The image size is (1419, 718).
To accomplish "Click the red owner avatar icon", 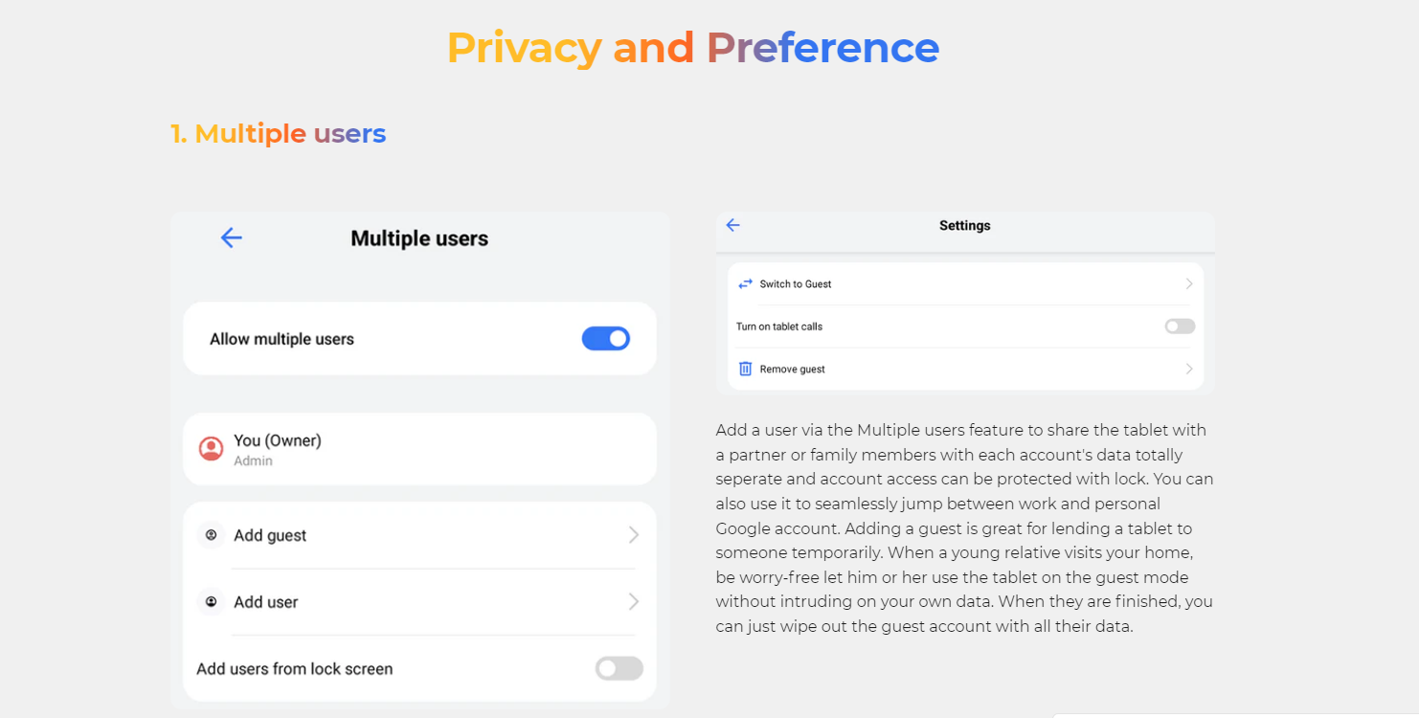I will tap(211, 448).
